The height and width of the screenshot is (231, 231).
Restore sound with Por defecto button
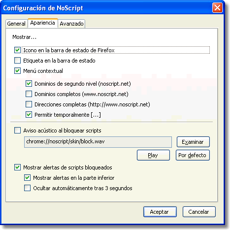[x=193, y=155]
